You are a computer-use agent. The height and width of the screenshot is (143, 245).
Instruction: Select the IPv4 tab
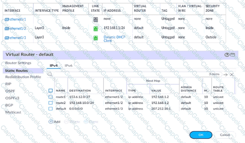[54, 66]
